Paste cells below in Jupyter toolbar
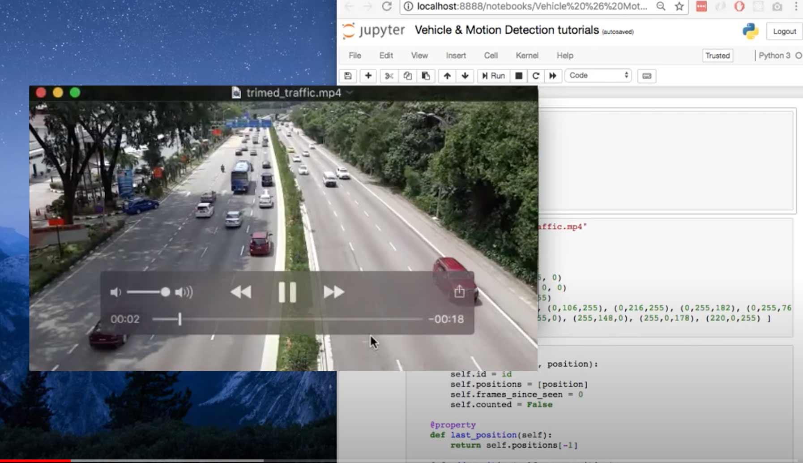Screen dimensions: 803x463 [426, 76]
